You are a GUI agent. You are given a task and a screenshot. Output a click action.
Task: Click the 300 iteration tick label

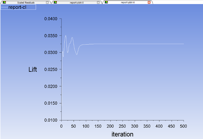pyautogui.click(x=135, y=126)
